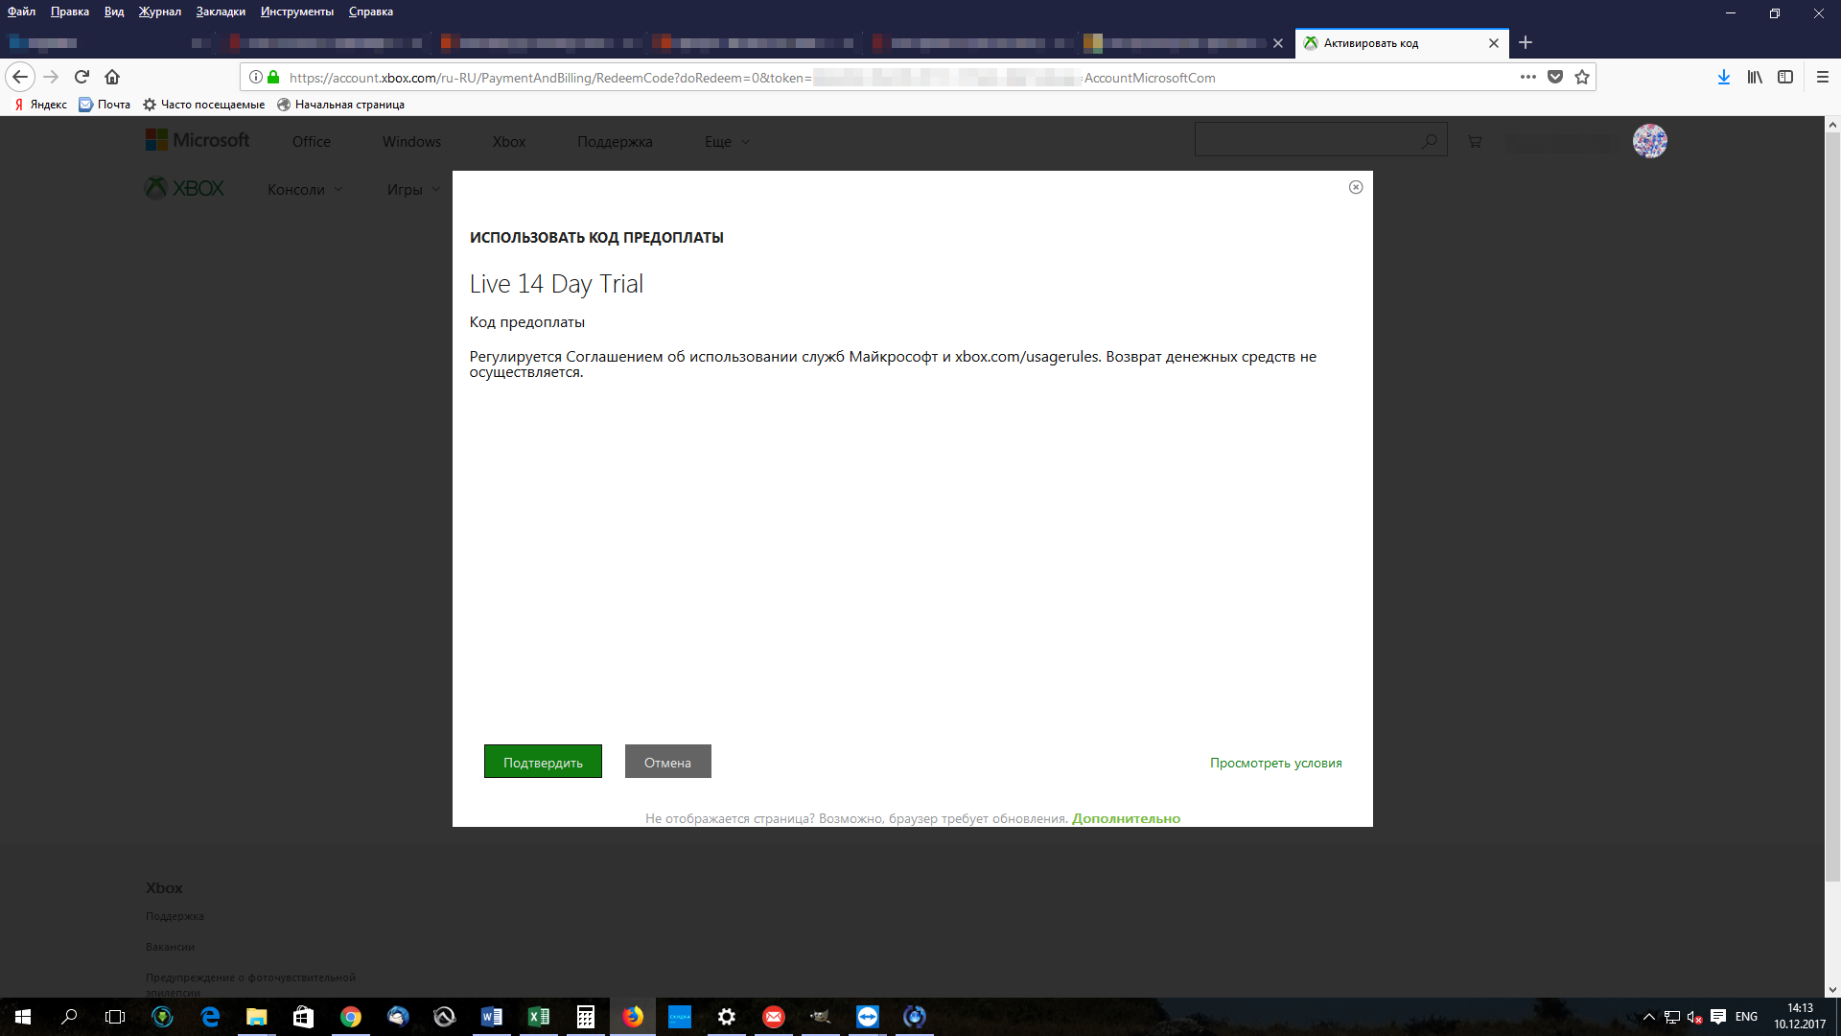Open Файл menu
This screenshot has height=1036, width=1841.
coord(21,12)
